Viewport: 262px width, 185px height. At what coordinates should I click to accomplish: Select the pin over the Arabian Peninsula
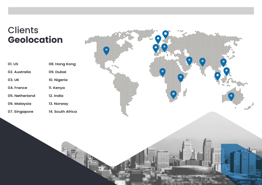[189, 61]
